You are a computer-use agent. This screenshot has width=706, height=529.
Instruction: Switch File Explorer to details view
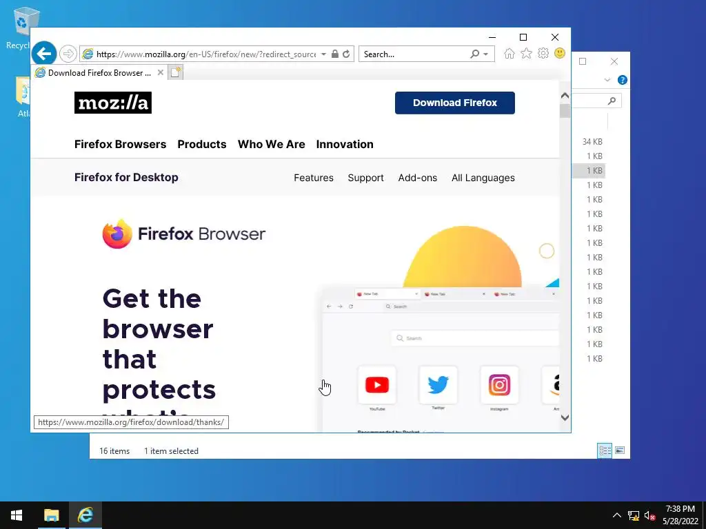point(605,450)
